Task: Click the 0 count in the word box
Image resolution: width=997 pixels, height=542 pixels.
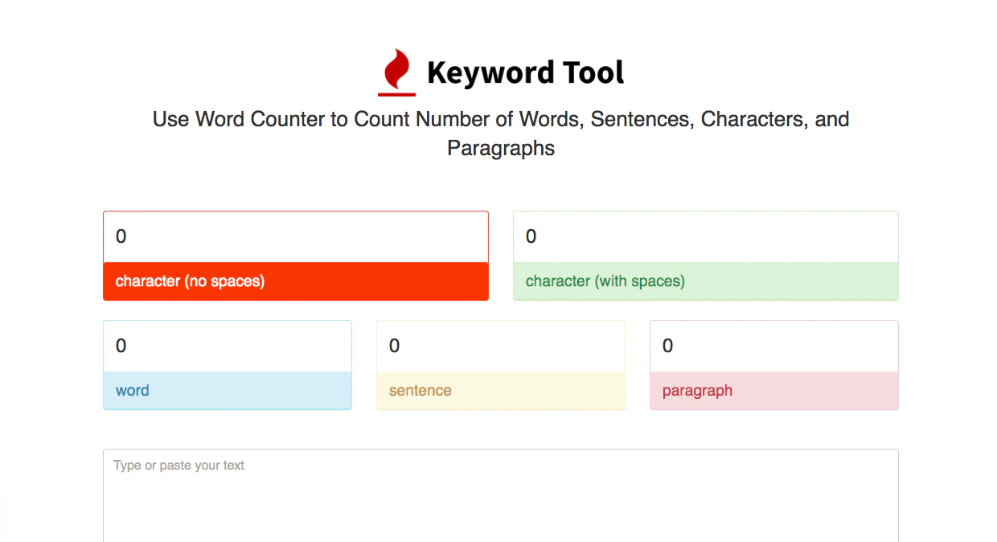Action: point(121,346)
